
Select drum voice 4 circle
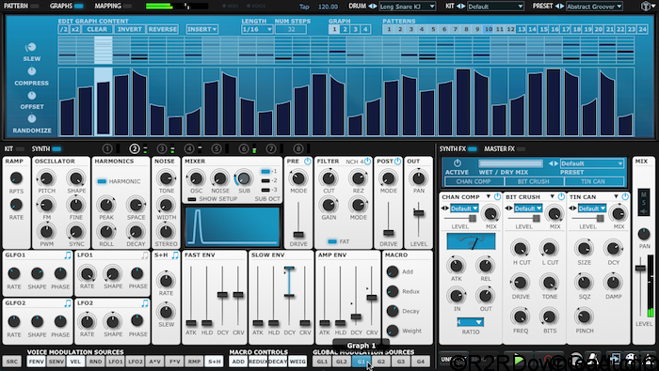(x=189, y=148)
